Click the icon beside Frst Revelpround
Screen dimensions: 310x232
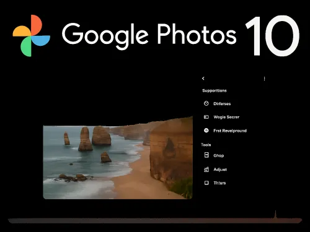(x=206, y=131)
